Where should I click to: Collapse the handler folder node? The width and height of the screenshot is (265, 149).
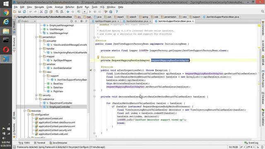40,49
